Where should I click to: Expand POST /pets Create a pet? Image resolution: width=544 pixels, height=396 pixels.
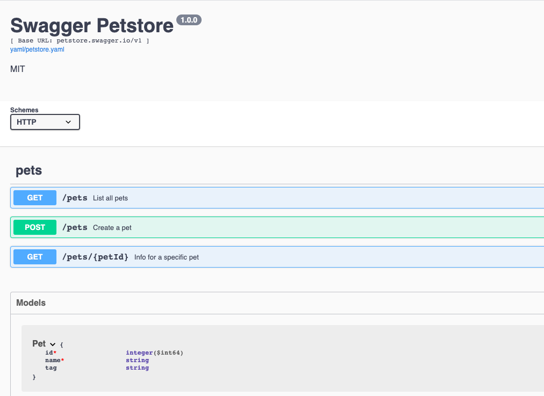point(277,227)
